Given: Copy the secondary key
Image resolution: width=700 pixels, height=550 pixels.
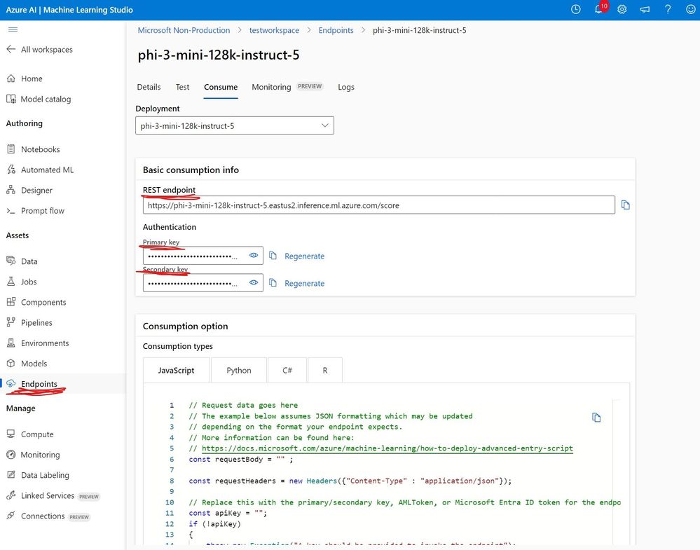Looking at the screenshot, I should tap(273, 283).
